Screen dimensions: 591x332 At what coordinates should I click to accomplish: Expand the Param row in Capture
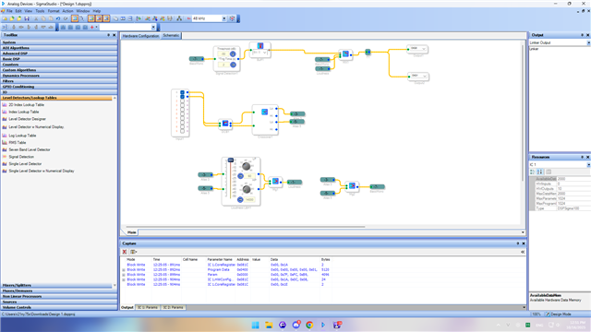pos(124,275)
